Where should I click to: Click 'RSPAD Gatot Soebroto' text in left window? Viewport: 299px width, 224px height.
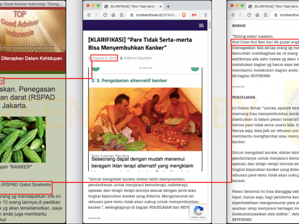26,184
